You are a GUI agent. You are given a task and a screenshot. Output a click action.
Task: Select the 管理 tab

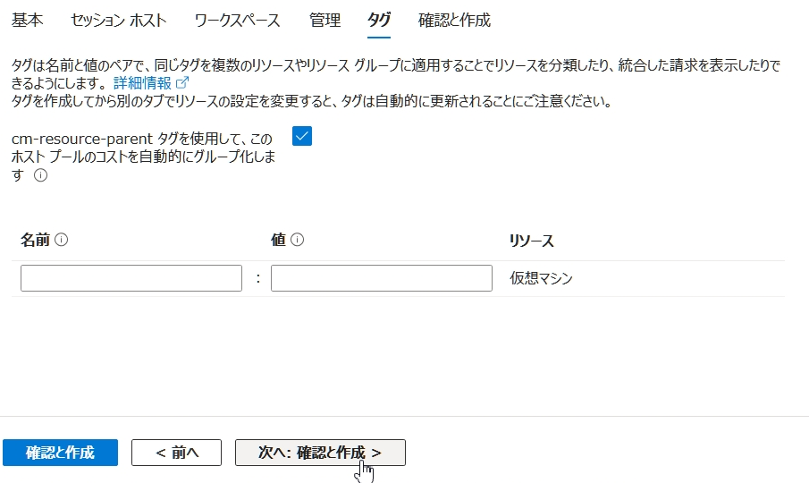point(324,20)
